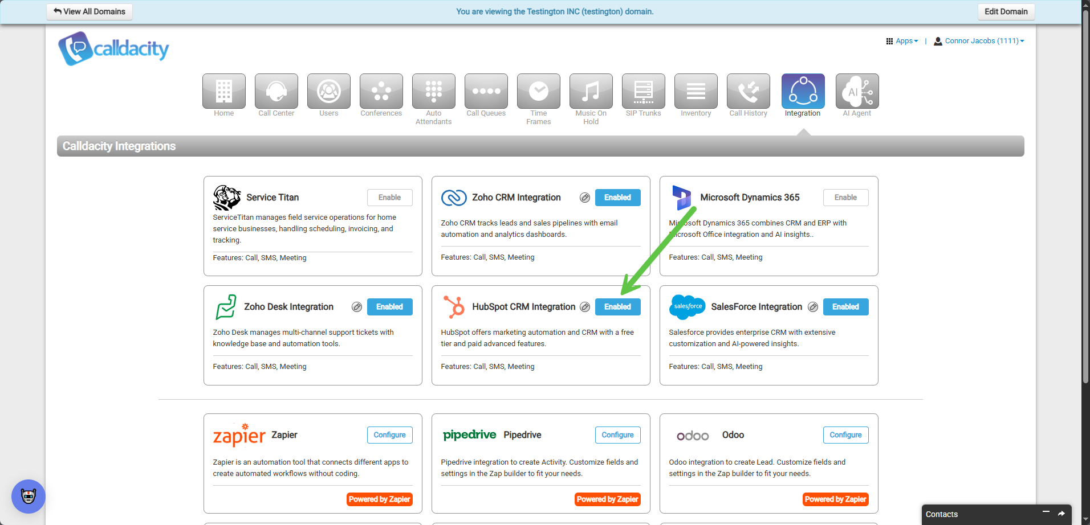The height and width of the screenshot is (525, 1090).
Task: Open the SIP Trunks icon
Action: tap(643, 91)
